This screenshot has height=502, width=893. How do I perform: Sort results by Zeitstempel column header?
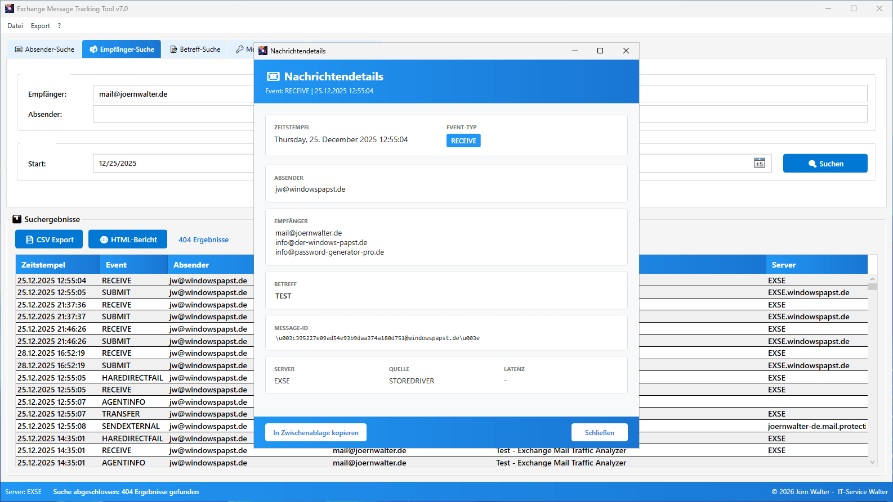coord(43,265)
